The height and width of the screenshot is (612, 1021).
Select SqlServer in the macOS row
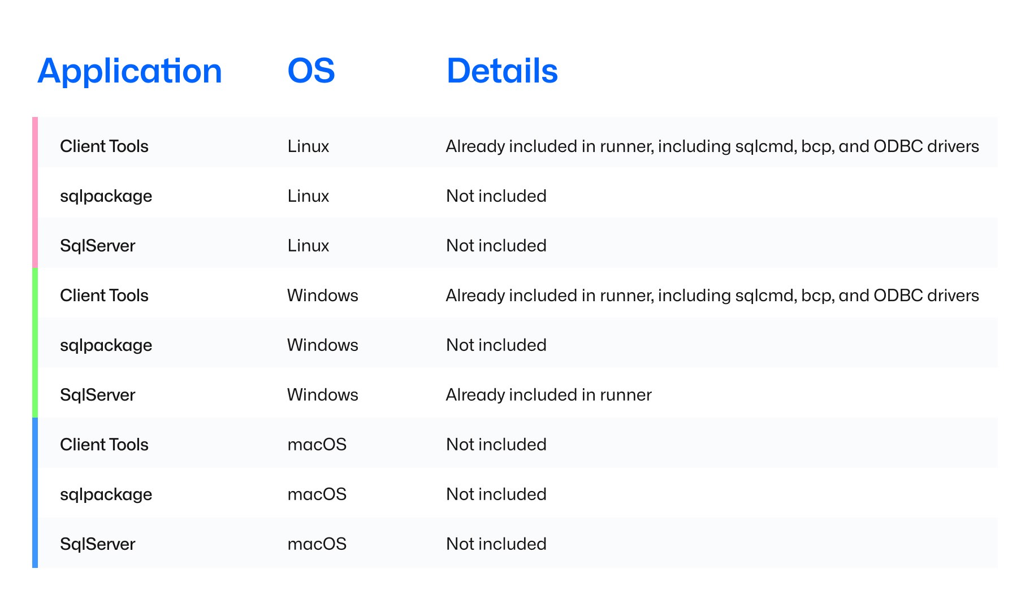point(97,544)
